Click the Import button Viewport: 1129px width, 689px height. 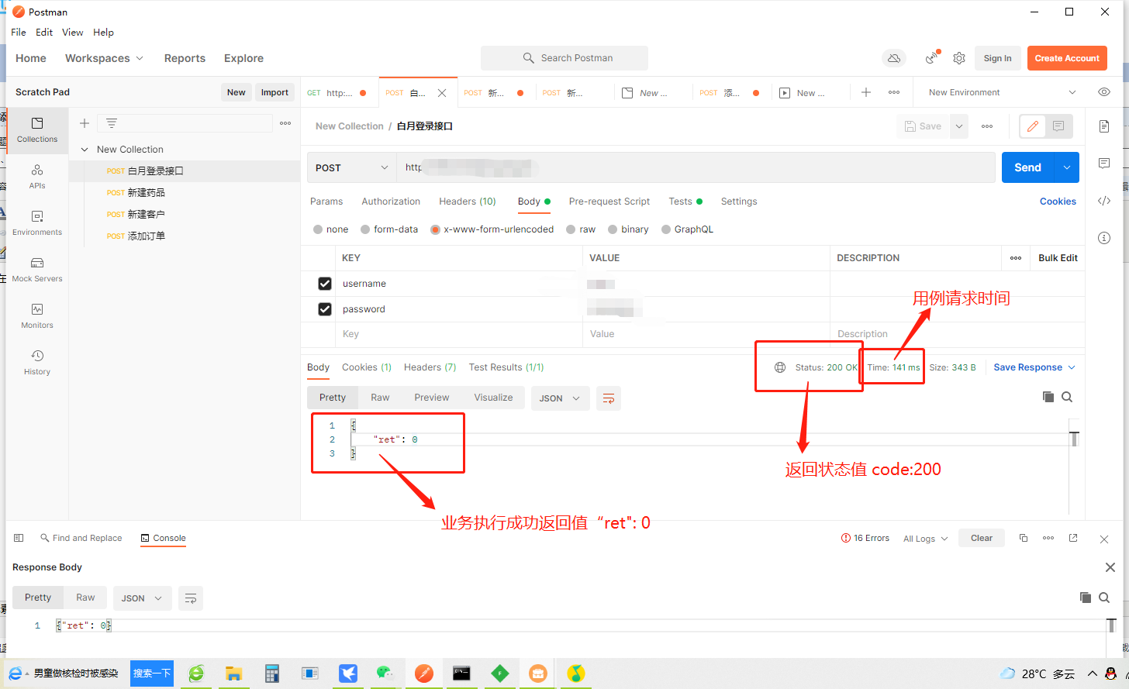tap(274, 92)
